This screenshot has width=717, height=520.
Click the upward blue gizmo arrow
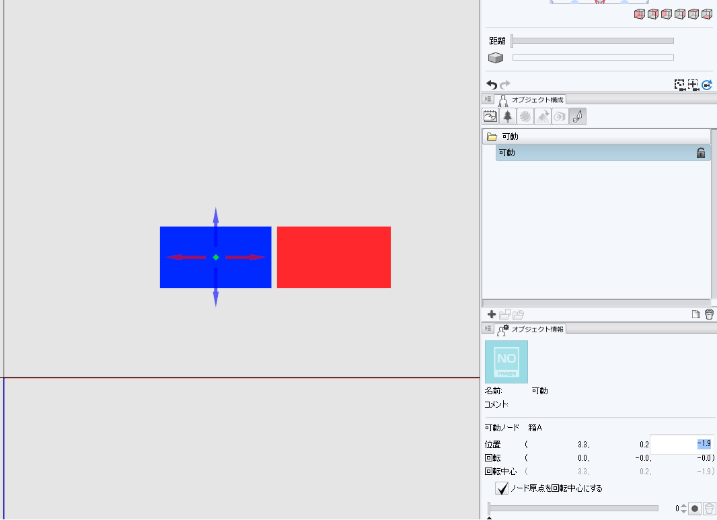coord(216,227)
